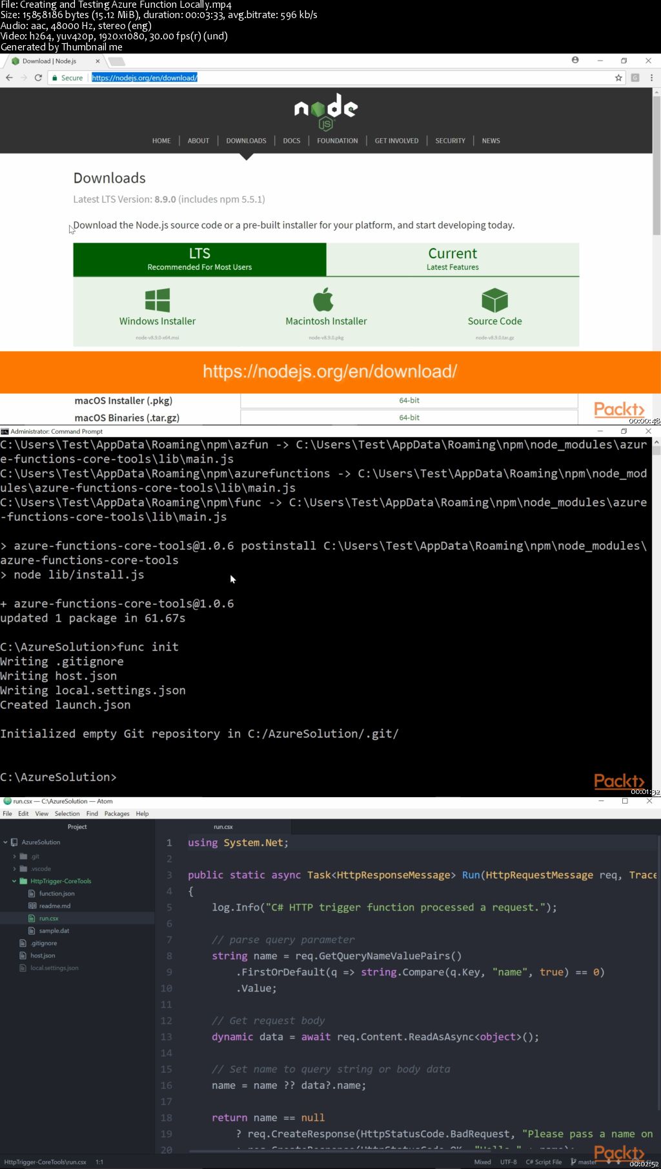Image resolution: width=661 pixels, height=1169 pixels.
Task: Select the Project panel header
Action: [77, 827]
